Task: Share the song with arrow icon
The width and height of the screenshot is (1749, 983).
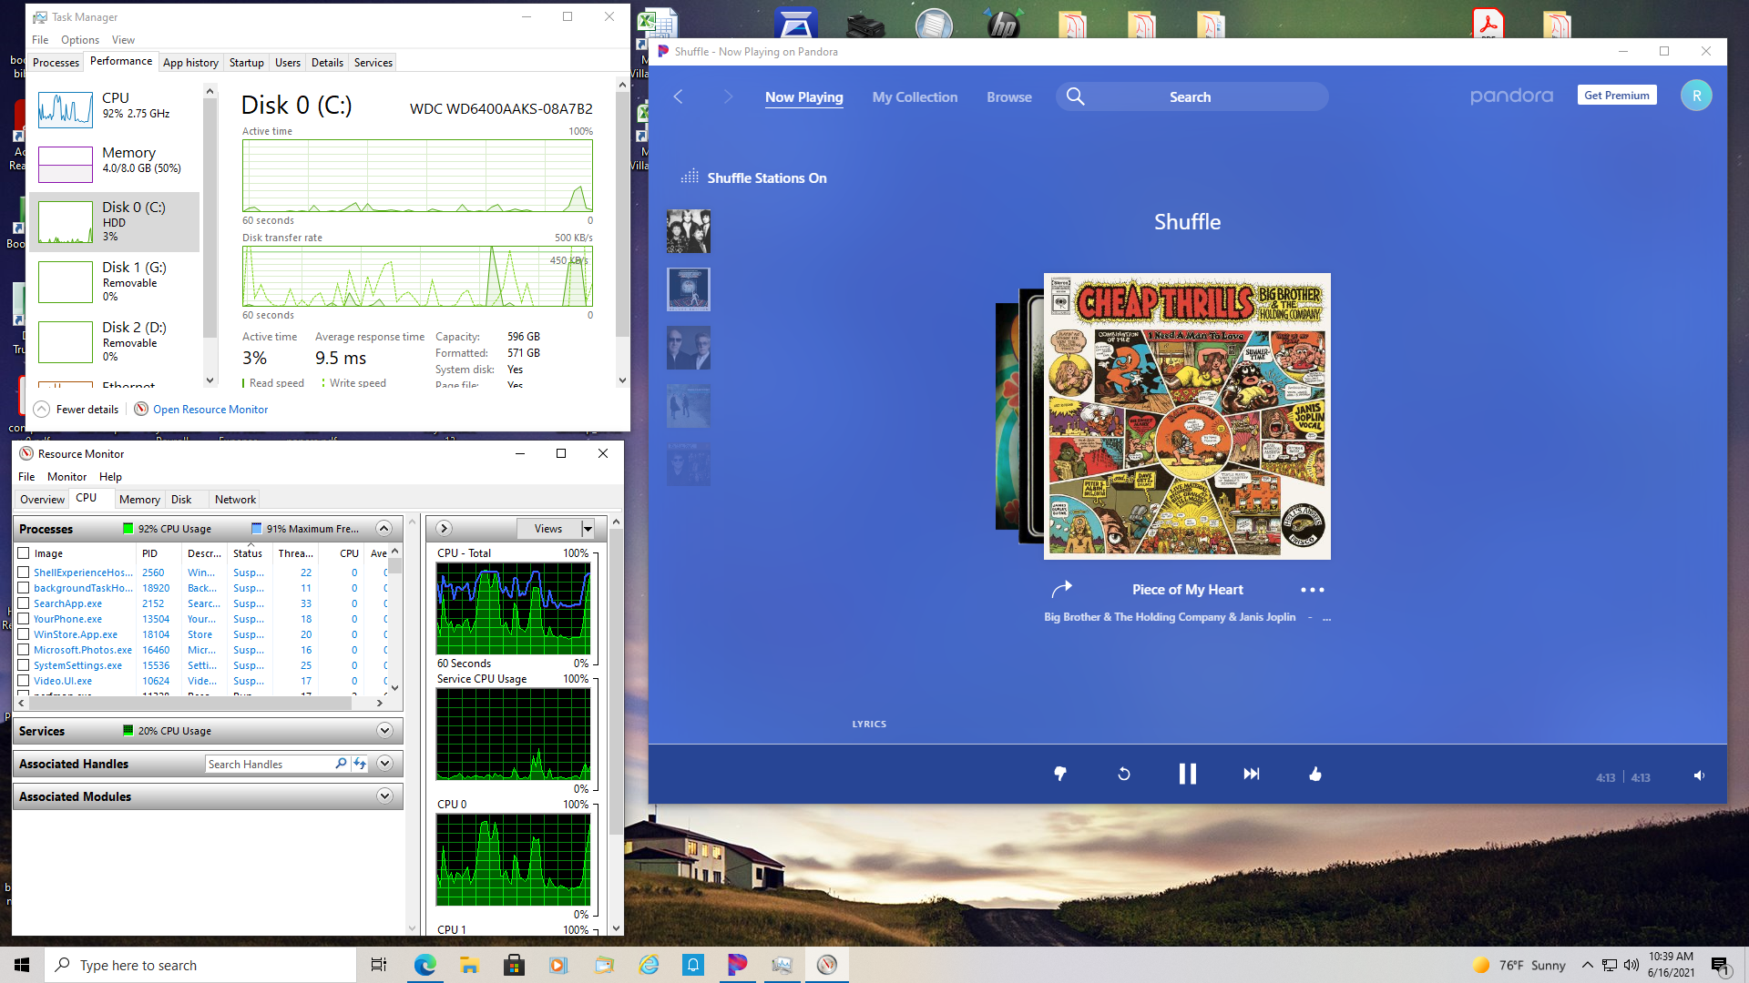Action: click(x=1061, y=589)
